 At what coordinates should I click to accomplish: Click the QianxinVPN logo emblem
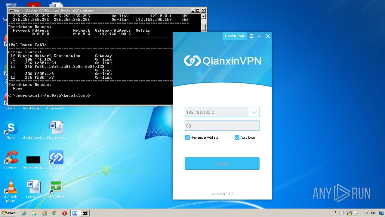tap(192, 61)
